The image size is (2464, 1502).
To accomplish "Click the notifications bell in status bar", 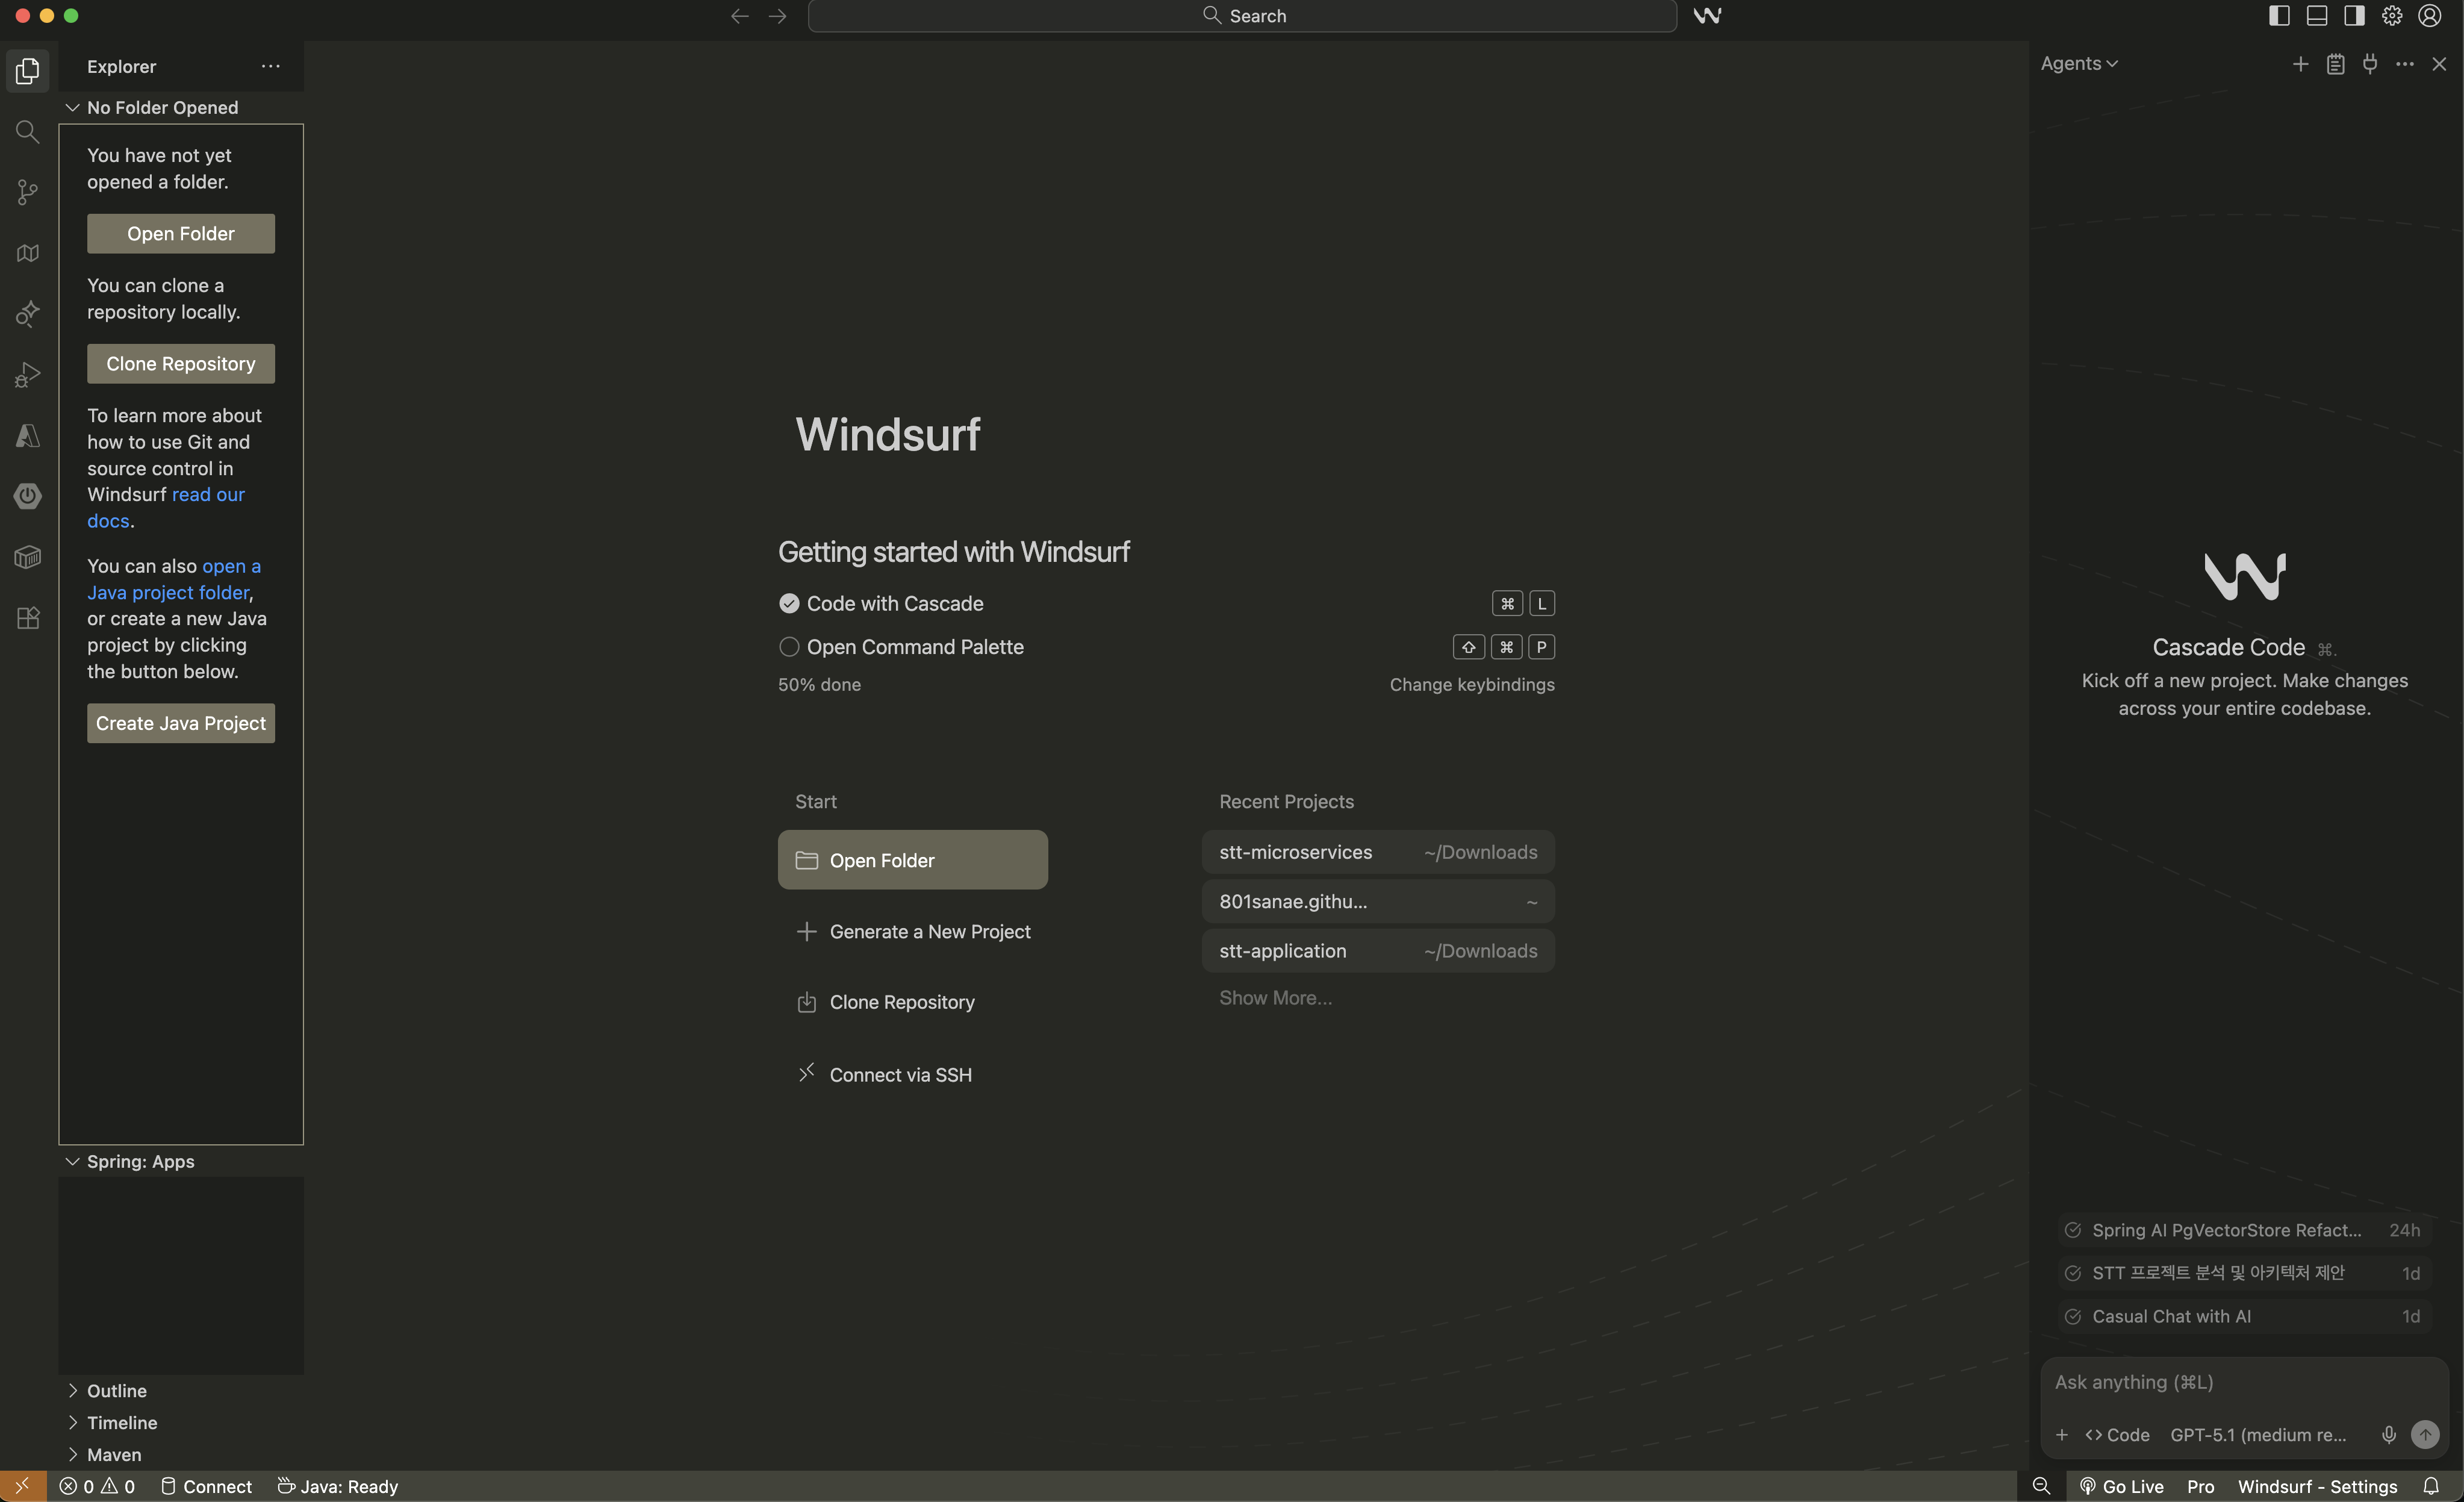I will point(2430,1486).
